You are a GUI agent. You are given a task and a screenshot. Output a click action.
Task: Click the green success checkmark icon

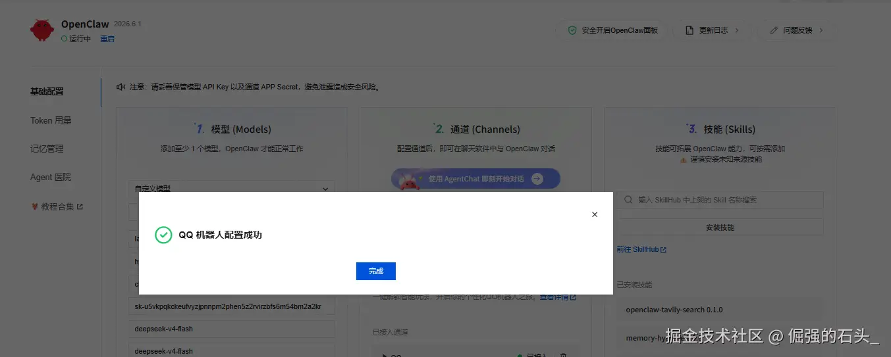163,235
